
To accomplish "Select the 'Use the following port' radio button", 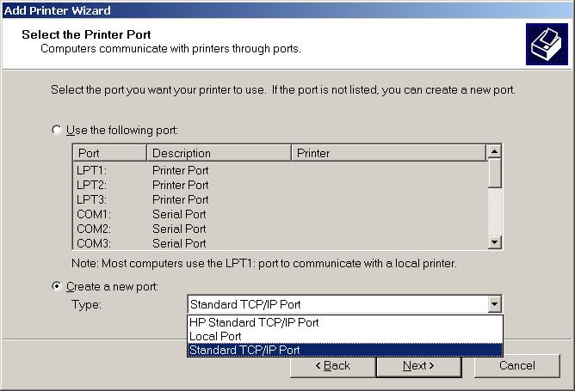I will tap(57, 130).
